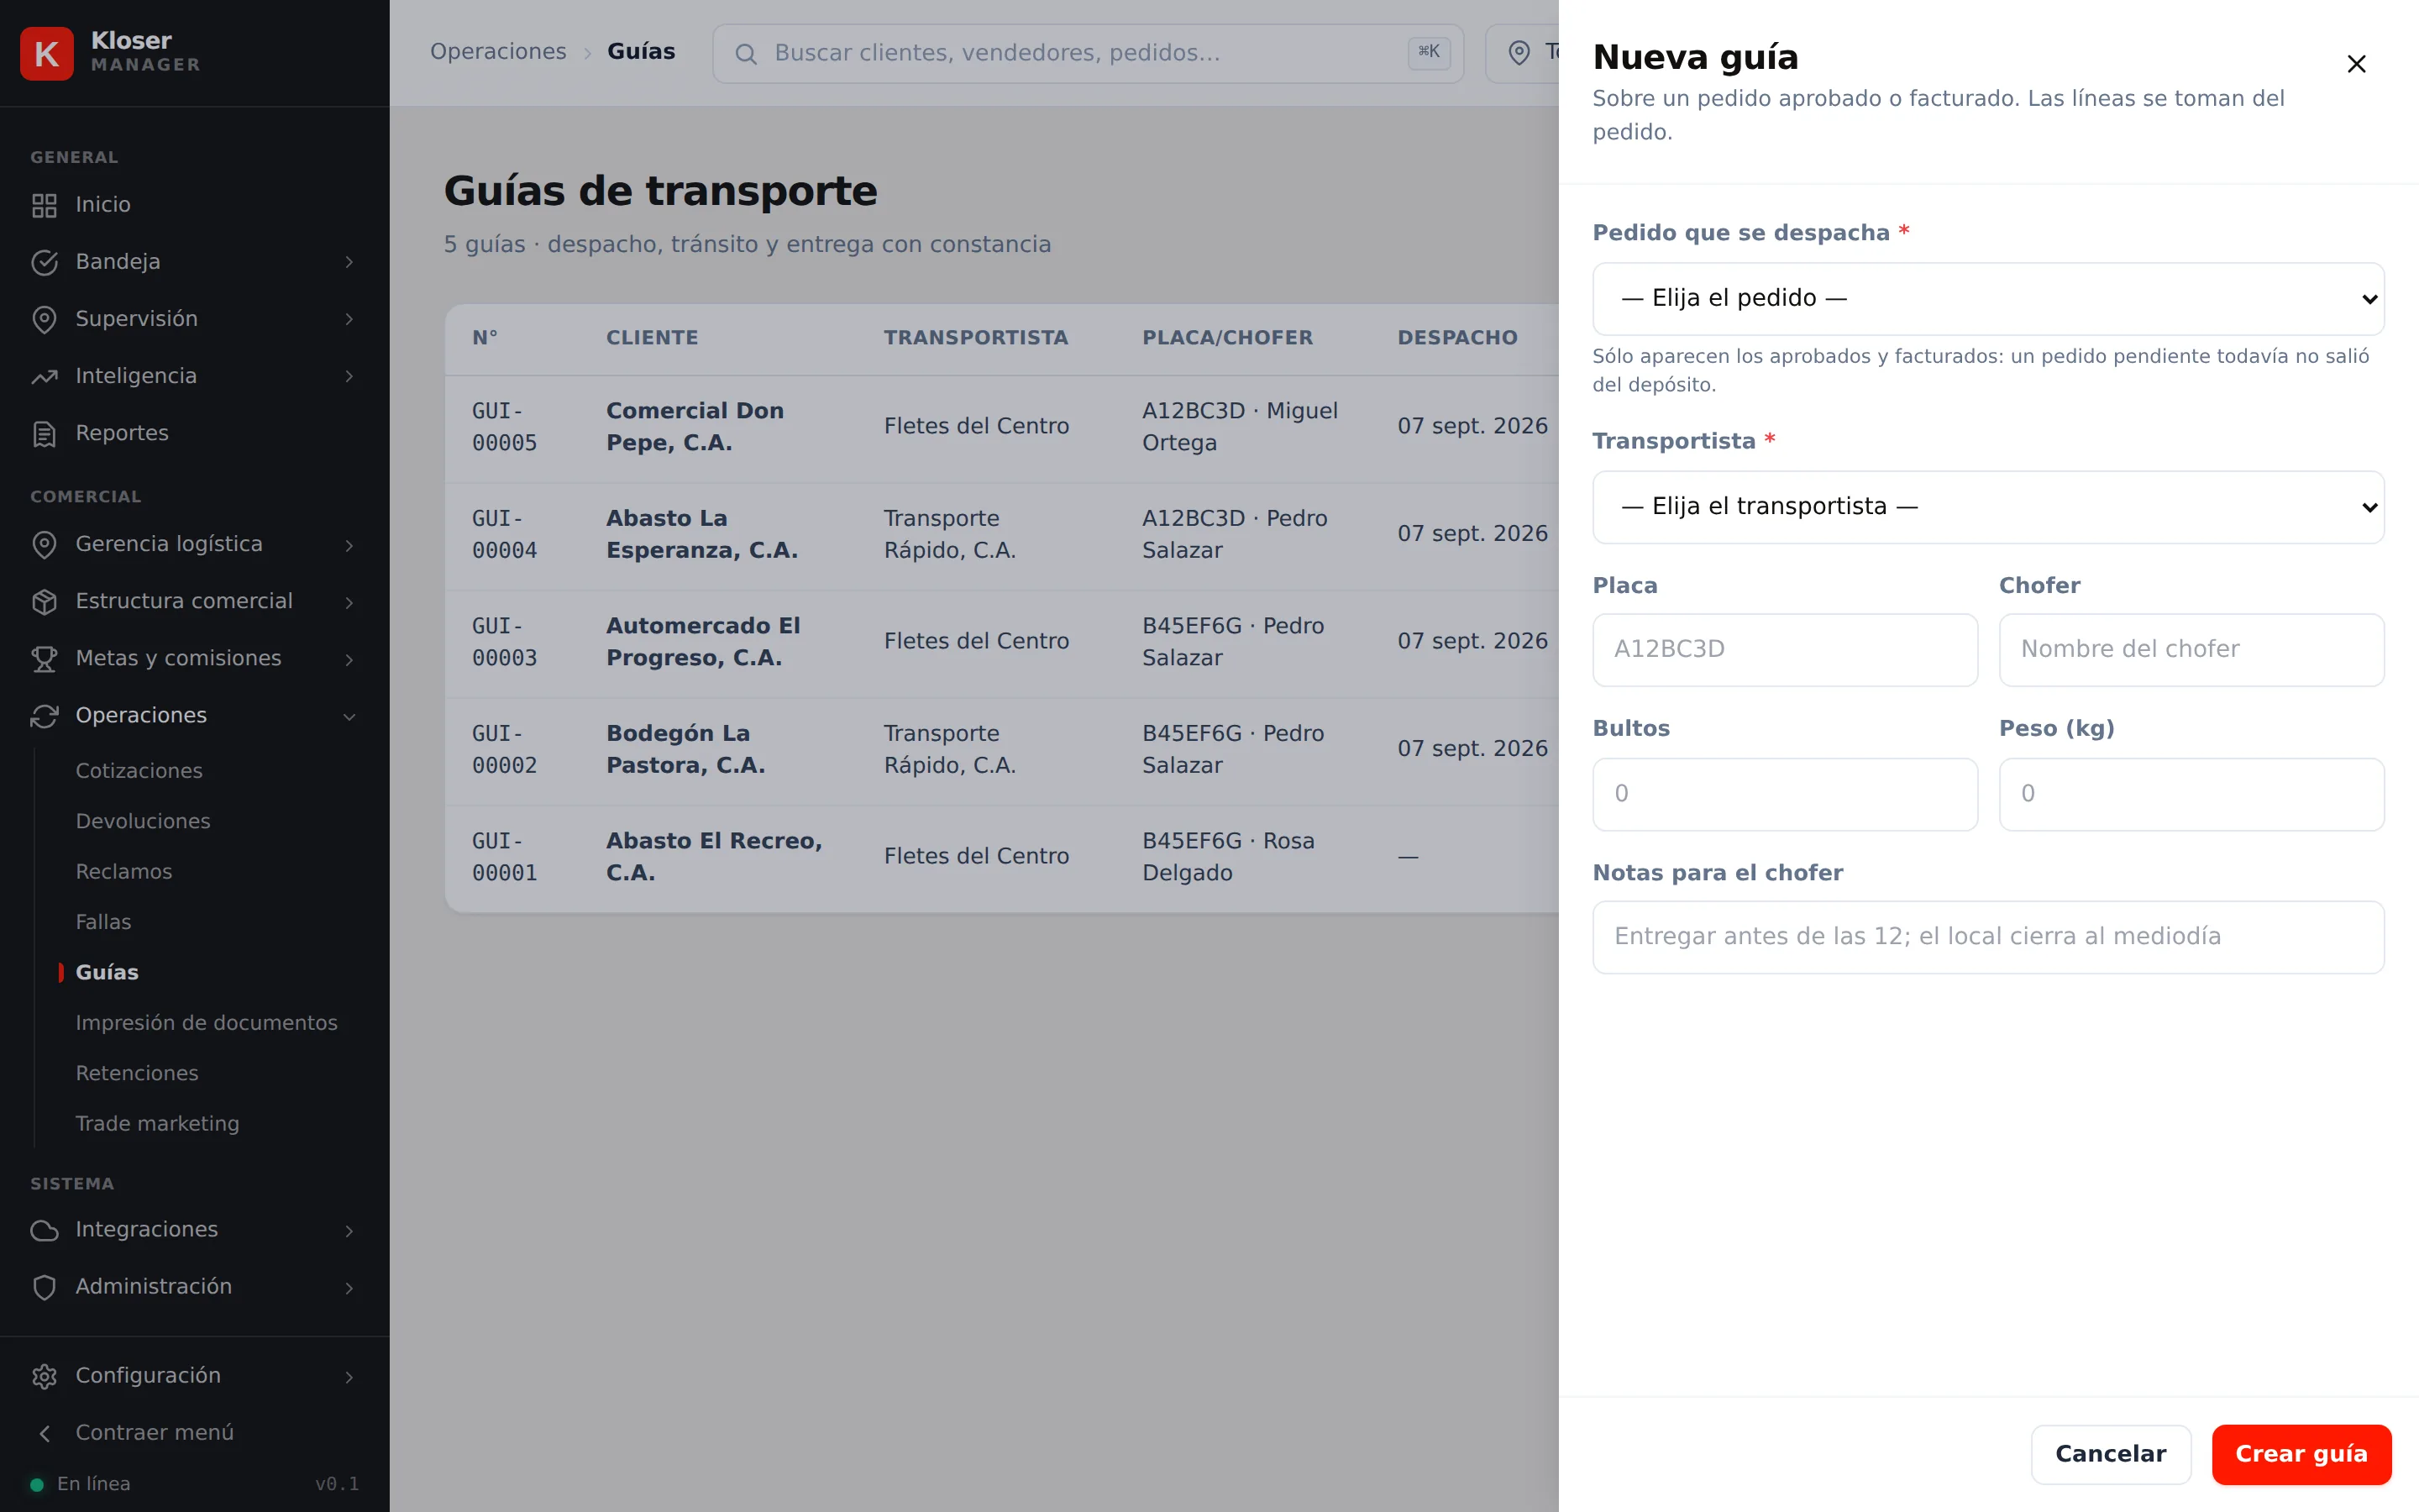Image resolution: width=2419 pixels, height=1512 pixels.
Task: Click the Supervisión pin icon
Action: pos(44,319)
